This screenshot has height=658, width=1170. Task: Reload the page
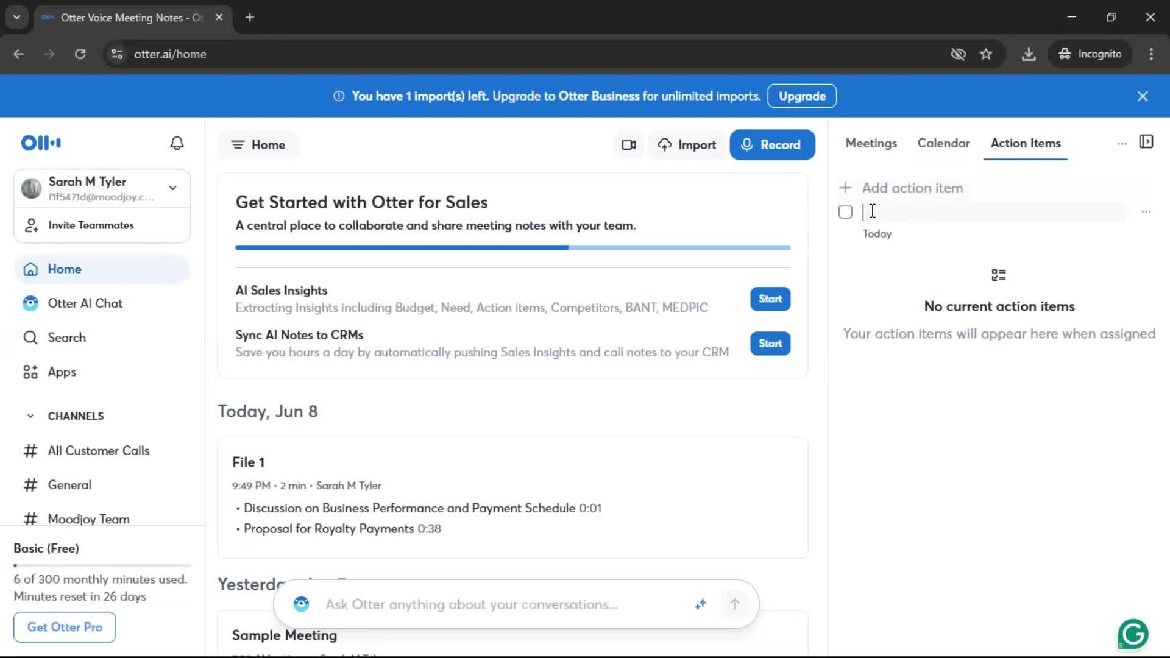tap(80, 54)
